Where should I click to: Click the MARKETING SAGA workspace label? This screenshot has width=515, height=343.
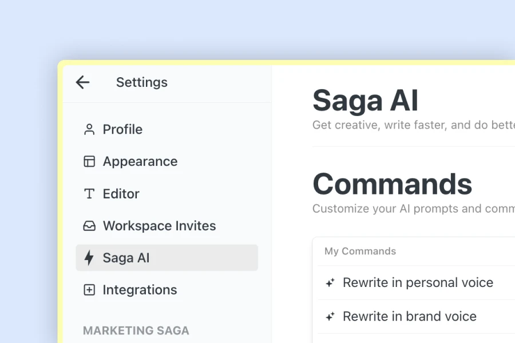[x=136, y=330]
